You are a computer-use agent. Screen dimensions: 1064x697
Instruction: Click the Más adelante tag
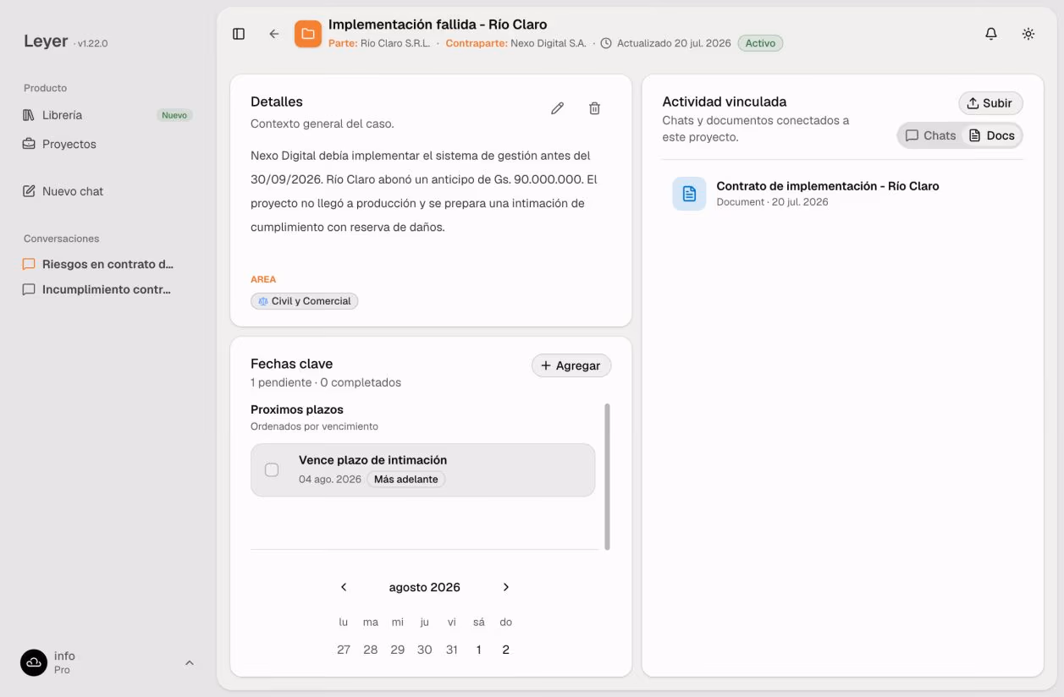coord(406,479)
